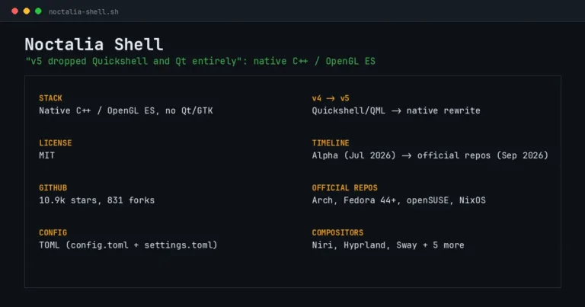The width and height of the screenshot is (585, 307).
Task: Click the noctalia-shell.sh window title
Action: tap(84, 12)
